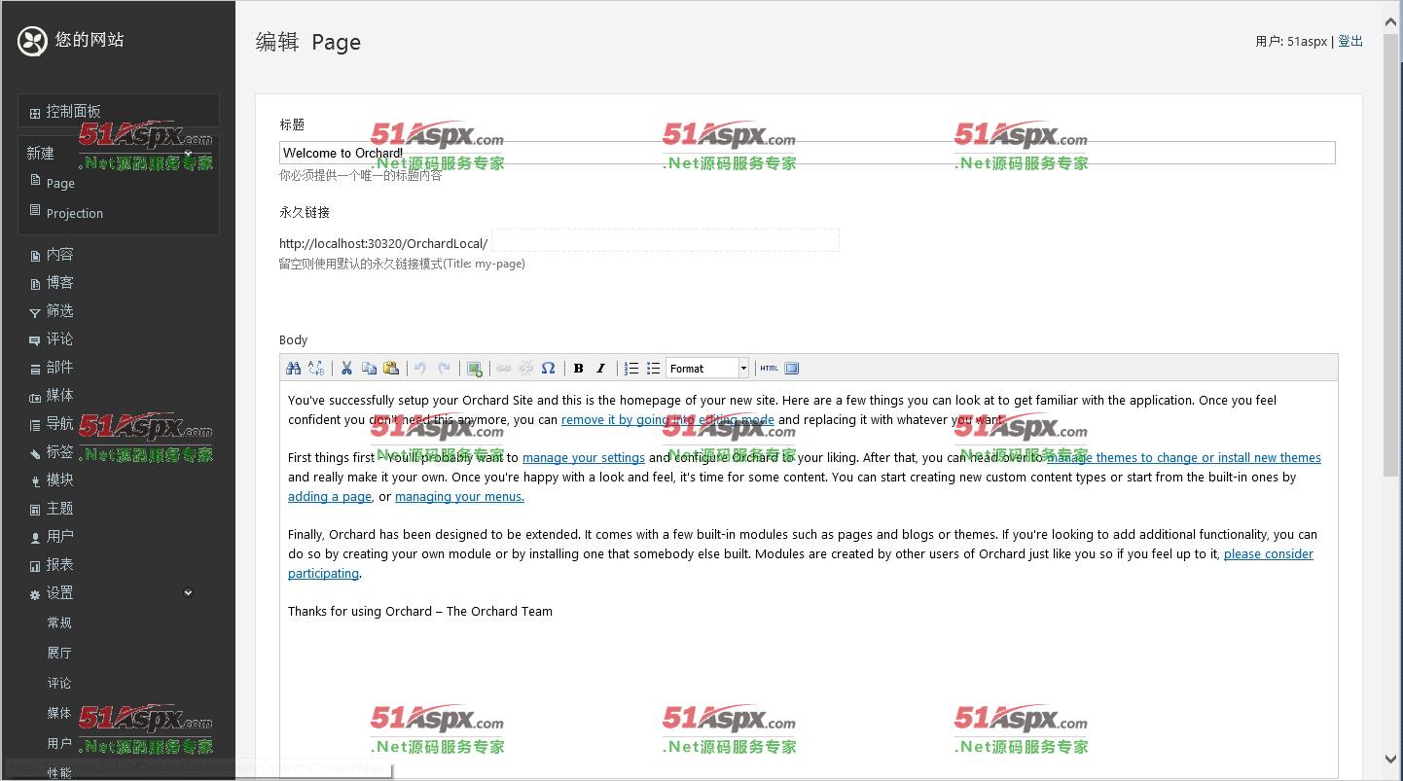Open 部件 (Widgets) in sidebar
This screenshot has height=781, width=1403.
(59, 368)
